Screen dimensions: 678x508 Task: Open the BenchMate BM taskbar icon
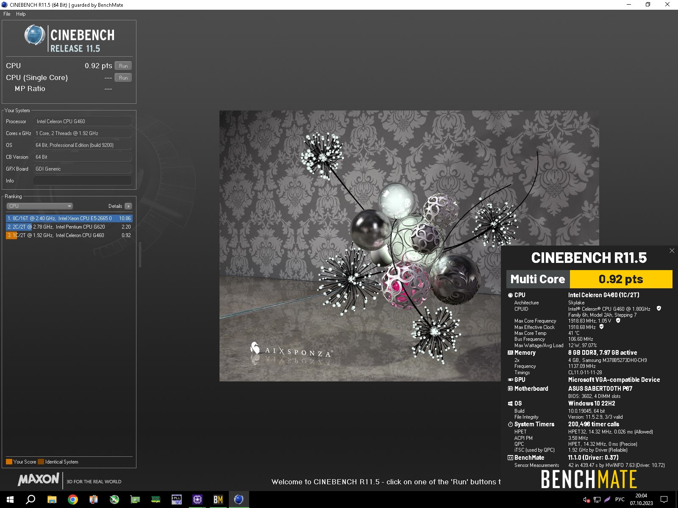218,500
